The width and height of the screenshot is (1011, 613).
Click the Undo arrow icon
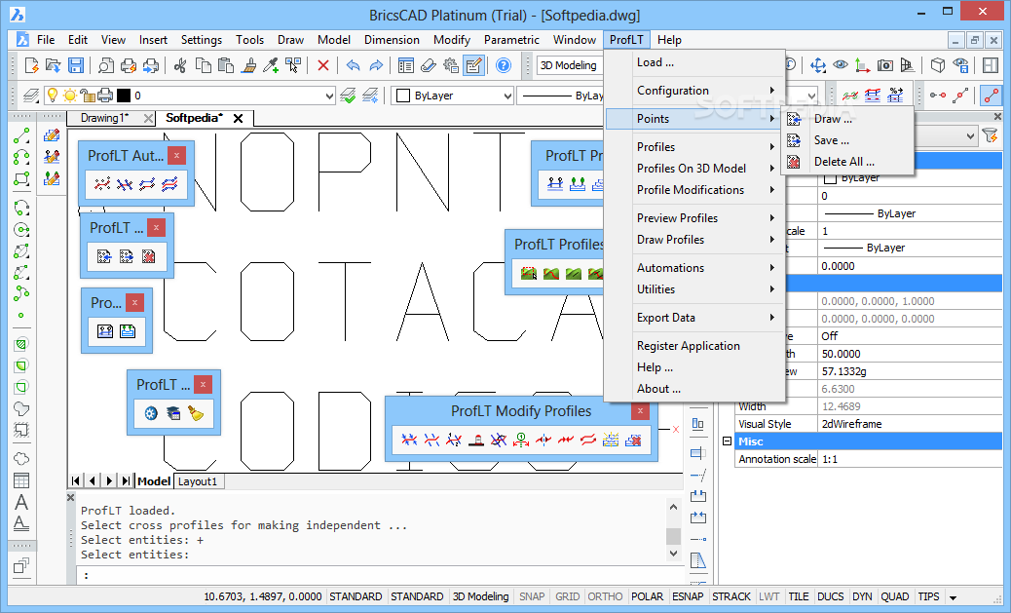click(x=353, y=65)
